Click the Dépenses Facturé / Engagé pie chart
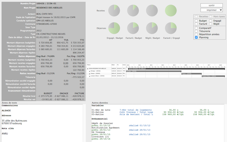Screen dimensions: 227x142 [x=171, y=28]
